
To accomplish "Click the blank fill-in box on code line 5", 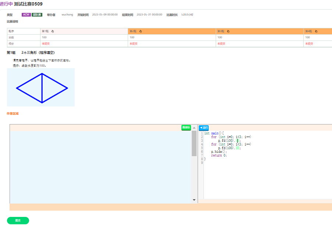I will pyautogui.click(x=237, y=148).
